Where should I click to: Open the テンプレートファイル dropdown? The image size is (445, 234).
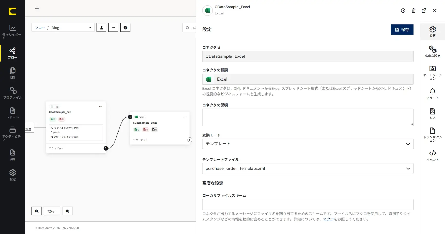(308, 168)
